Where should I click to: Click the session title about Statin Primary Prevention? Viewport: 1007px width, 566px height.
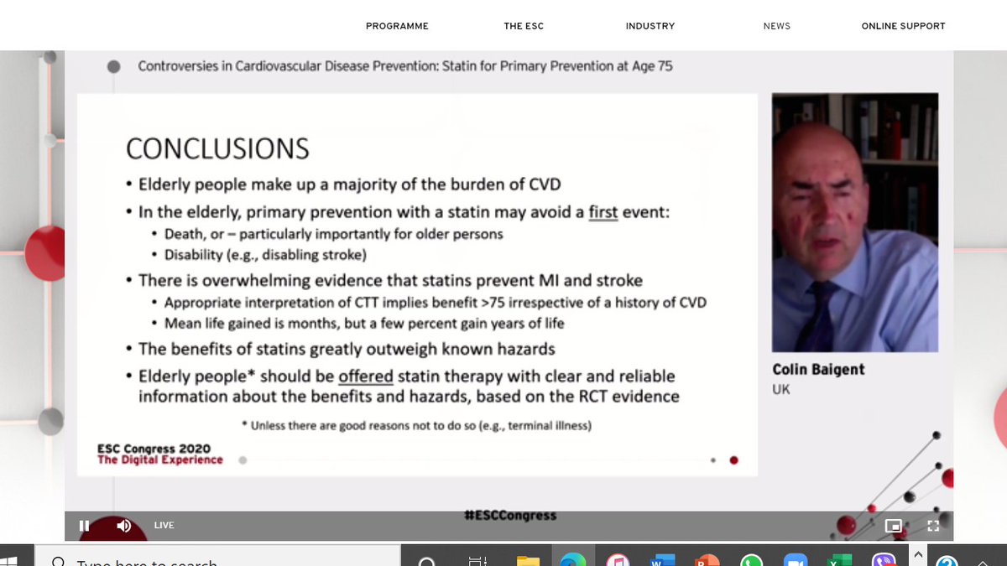tap(405, 65)
